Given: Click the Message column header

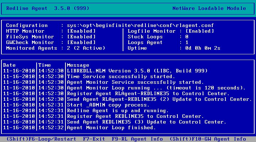Looking at the screenshot, I should click(x=78, y=65).
